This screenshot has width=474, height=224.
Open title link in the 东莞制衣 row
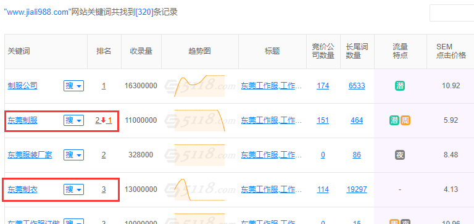(x=271, y=189)
